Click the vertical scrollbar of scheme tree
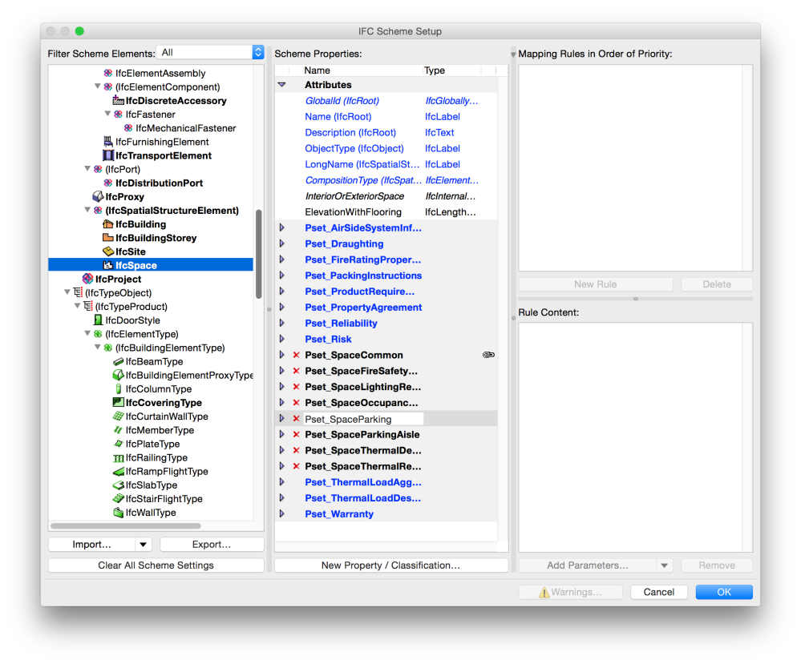Screen dimensions: 801x664 click(x=259, y=254)
